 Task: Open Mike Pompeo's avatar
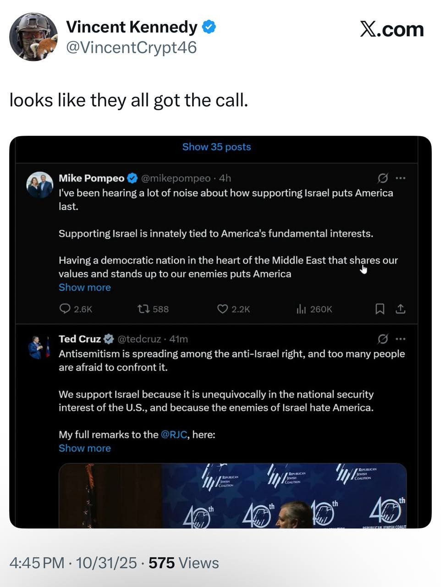pos(40,185)
